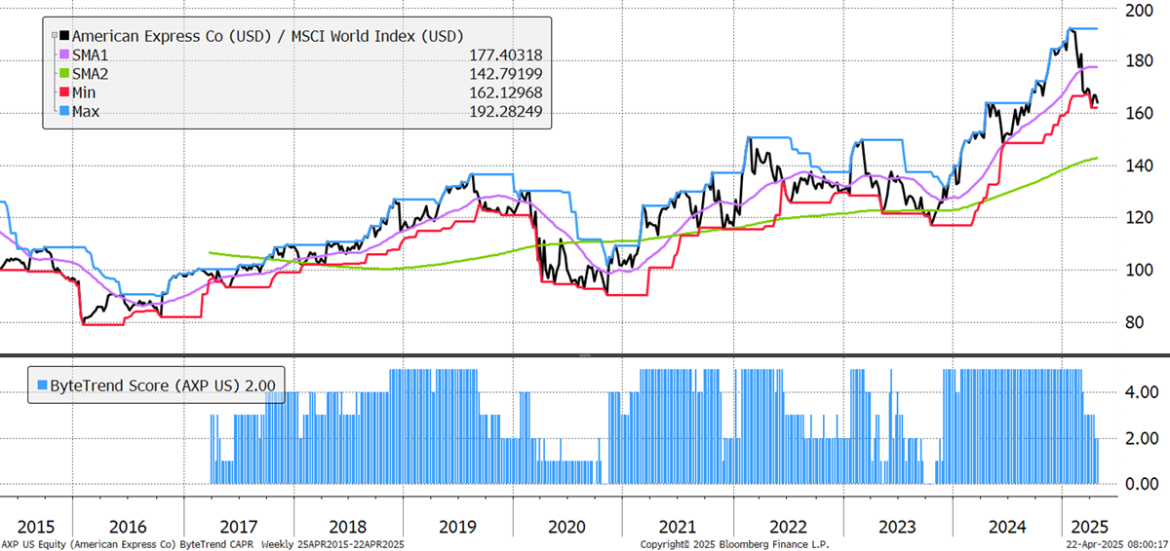1170x551 pixels.
Task: Click the 2019 year label on time axis
Action: 457,527
